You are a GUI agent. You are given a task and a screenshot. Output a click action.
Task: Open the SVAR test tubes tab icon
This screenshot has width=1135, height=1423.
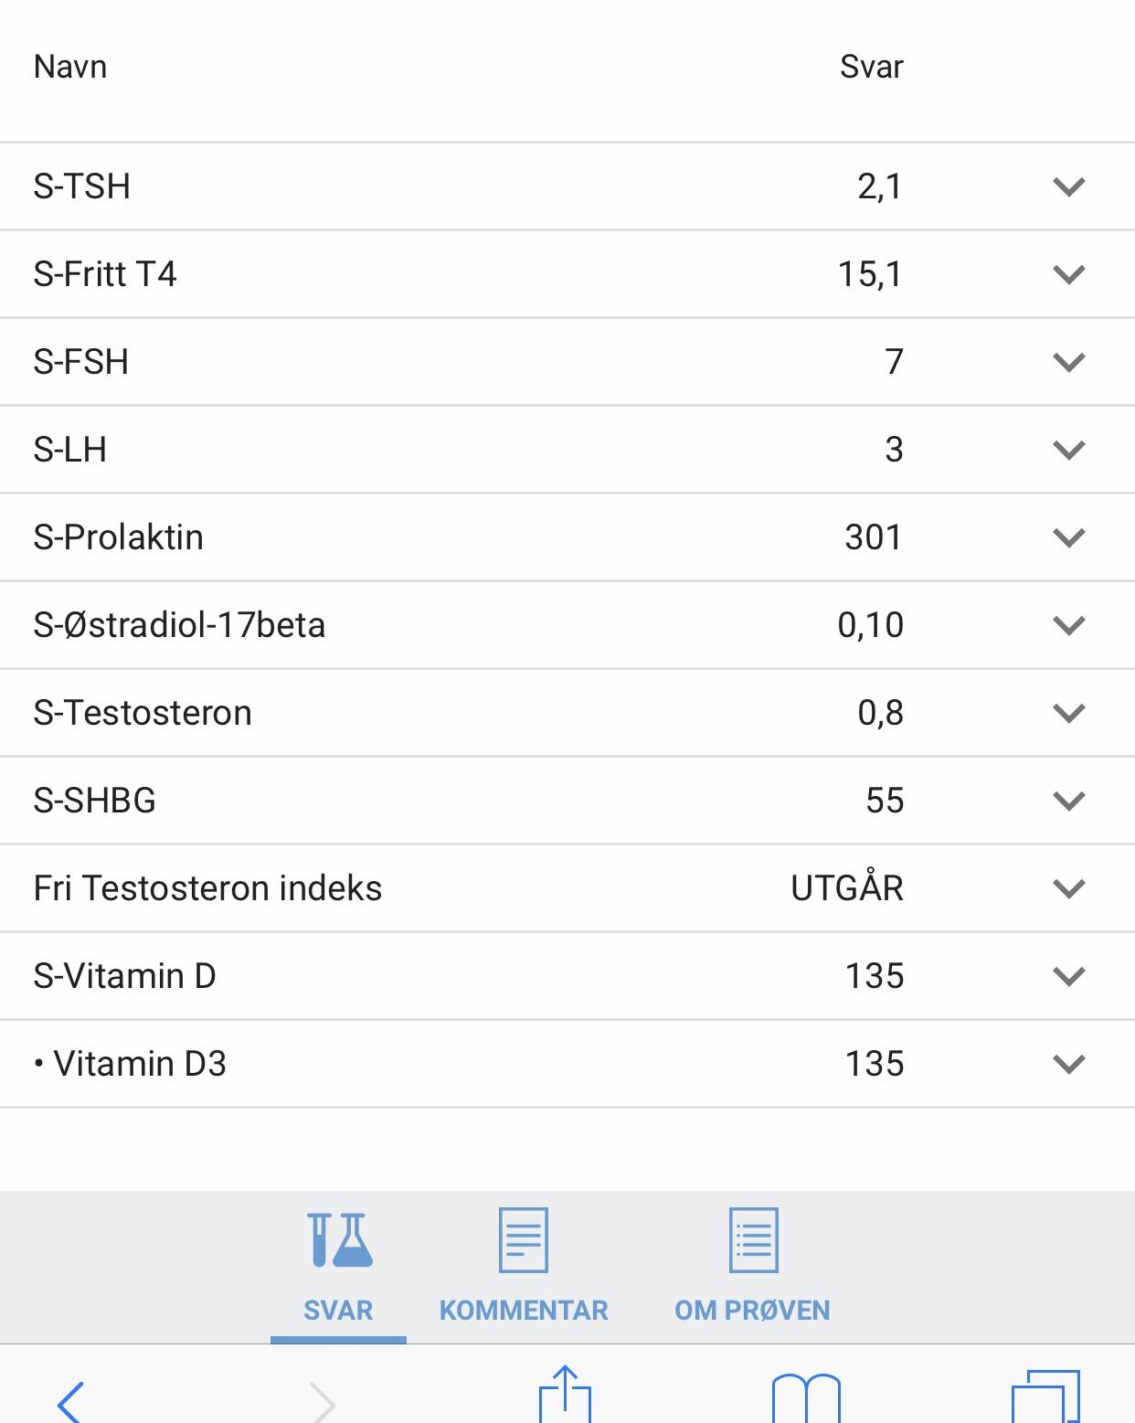(x=339, y=1239)
